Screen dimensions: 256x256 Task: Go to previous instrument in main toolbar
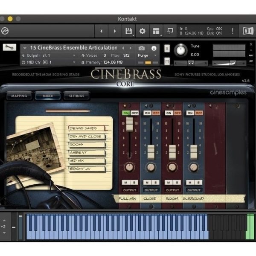click(x=102, y=31)
